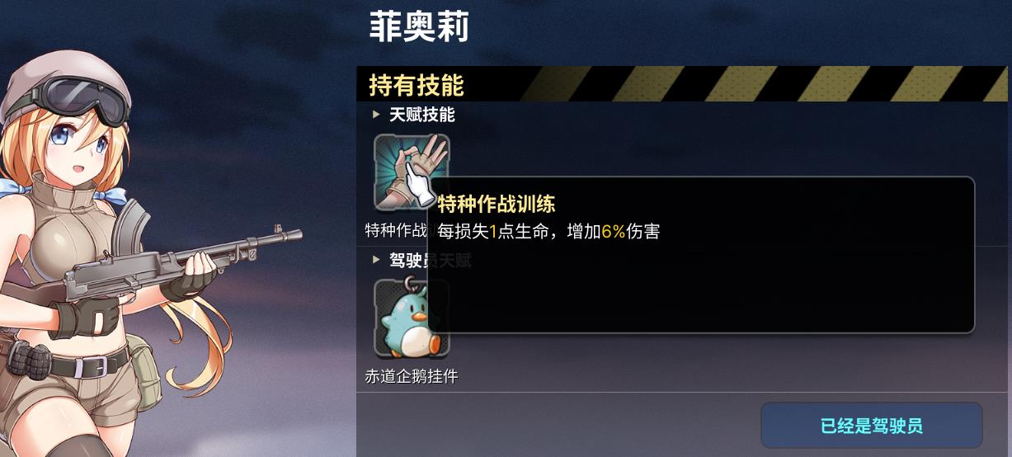1012x457 pixels.
Task: Click the 持有技能 header bar
Action: (x=683, y=84)
